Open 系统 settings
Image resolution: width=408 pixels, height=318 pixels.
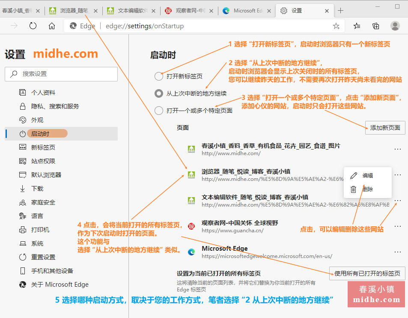click(61, 243)
